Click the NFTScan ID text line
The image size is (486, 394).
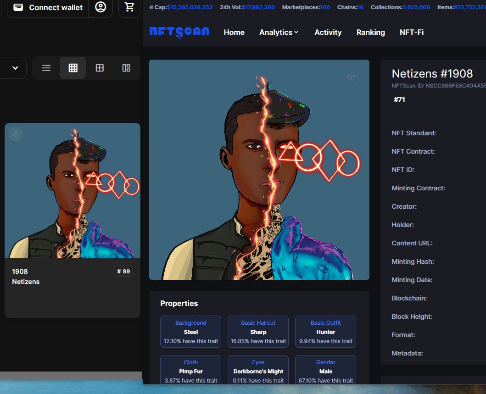point(439,86)
